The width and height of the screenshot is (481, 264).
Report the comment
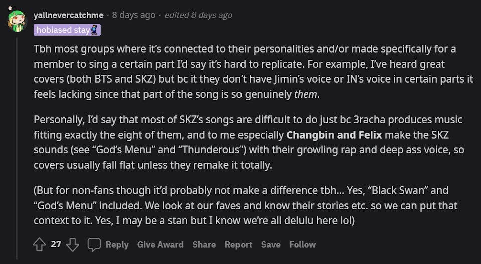238,245
